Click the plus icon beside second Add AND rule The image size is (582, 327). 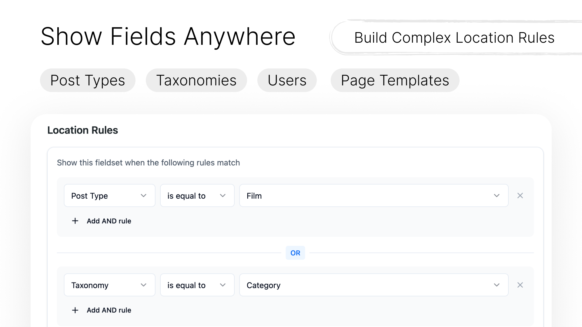(75, 310)
